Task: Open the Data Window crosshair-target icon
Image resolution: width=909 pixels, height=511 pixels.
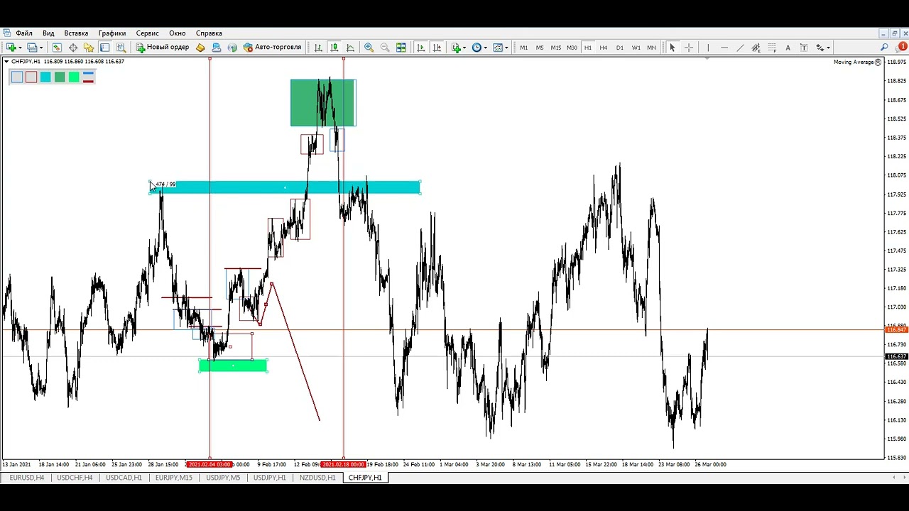Action: [x=72, y=48]
